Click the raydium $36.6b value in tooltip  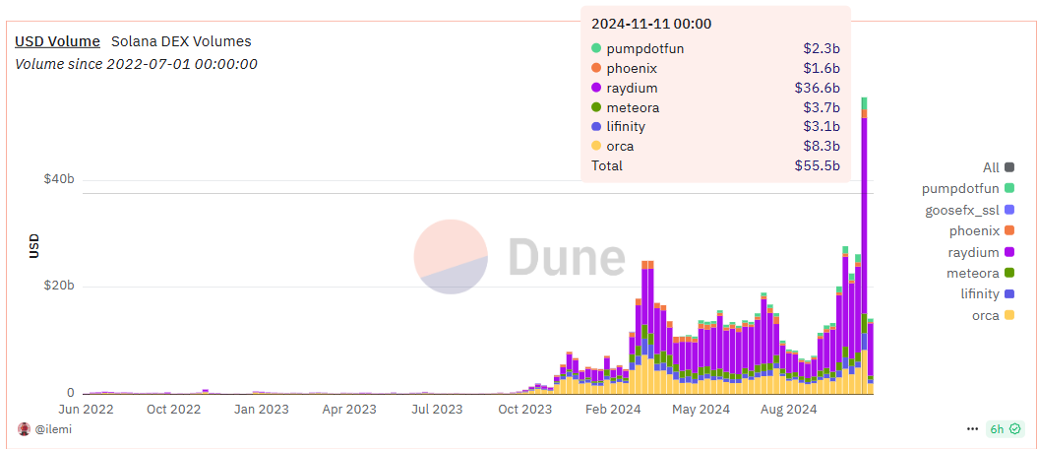tap(818, 88)
